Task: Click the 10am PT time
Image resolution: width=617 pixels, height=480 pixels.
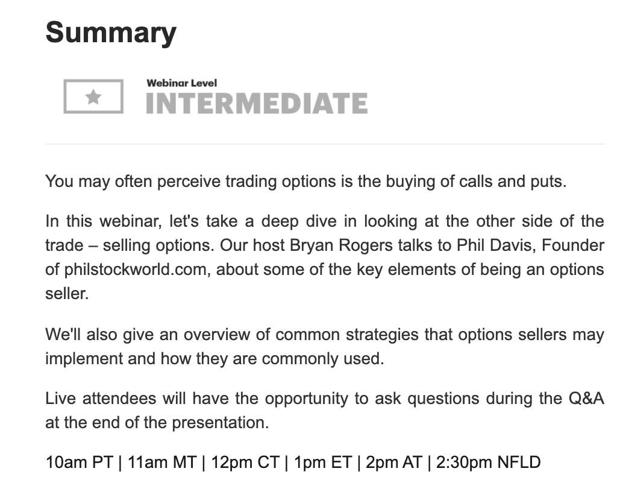Action: [x=78, y=463]
